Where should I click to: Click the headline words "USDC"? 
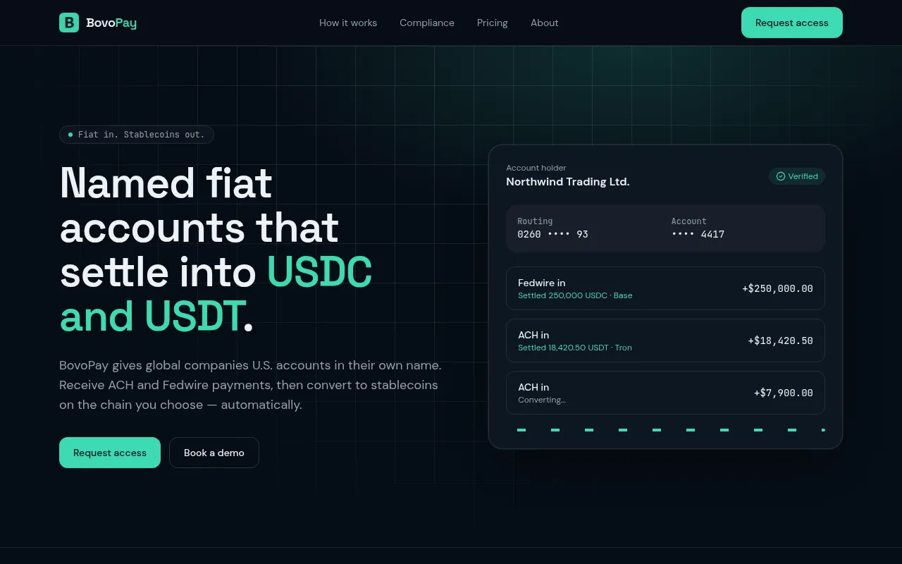[319, 273]
